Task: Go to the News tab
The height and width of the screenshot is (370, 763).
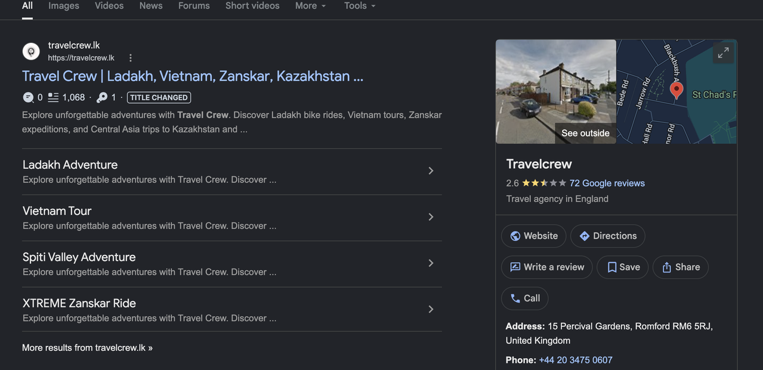Action: coord(151,5)
